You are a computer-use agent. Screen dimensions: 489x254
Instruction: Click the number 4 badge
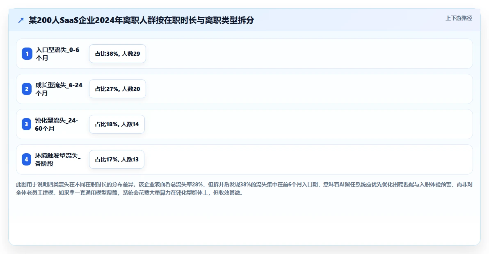point(26,159)
